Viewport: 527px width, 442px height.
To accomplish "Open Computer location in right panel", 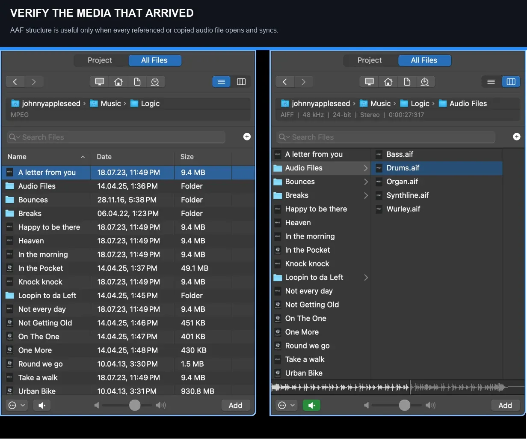I will click(x=370, y=82).
